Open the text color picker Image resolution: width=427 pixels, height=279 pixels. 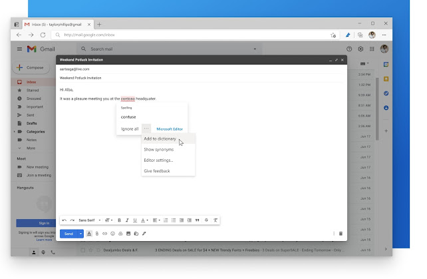144,220
